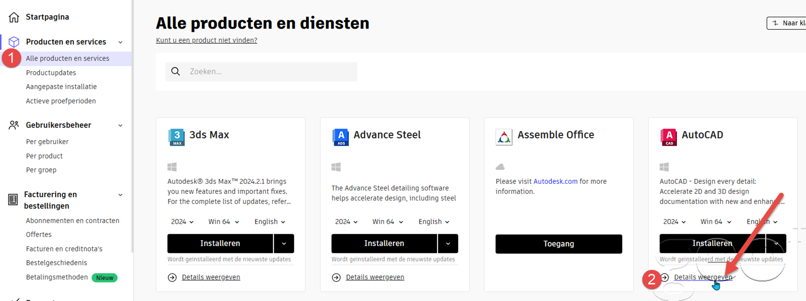Select Alle producten en services
The height and width of the screenshot is (301, 806).
(x=68, y=58)
